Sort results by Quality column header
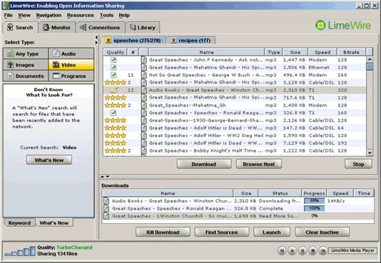Image resolution: width=381 pixels, height=263 pixels. pos(115,52)
